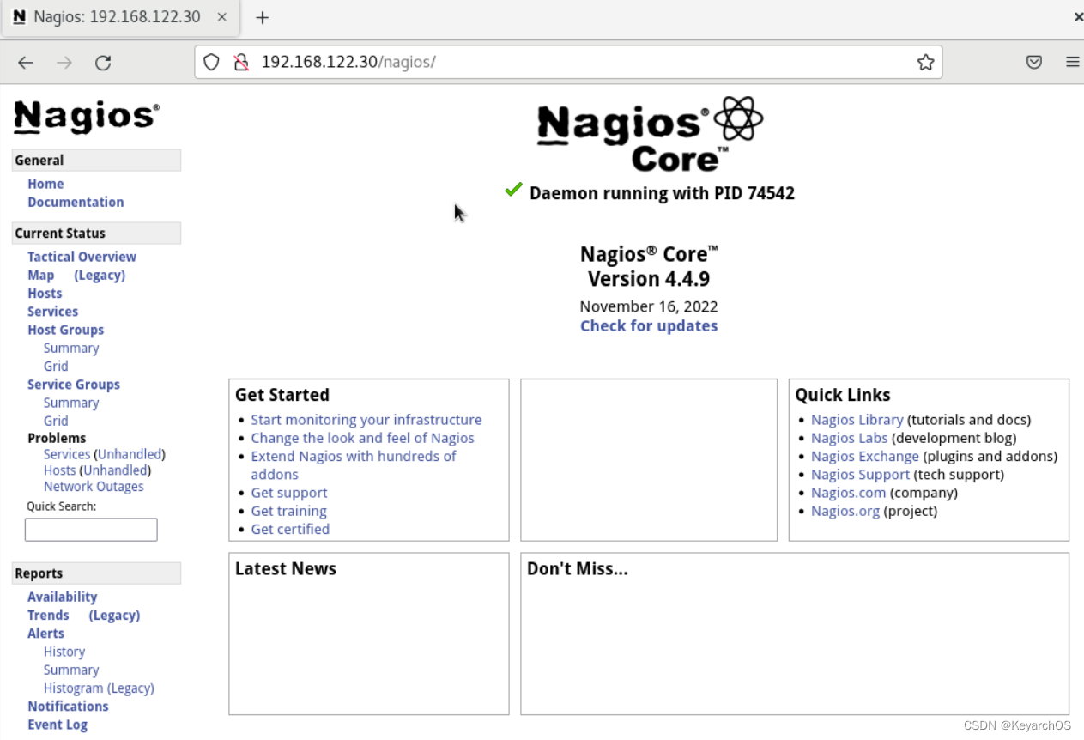This screenshot has height=740, width=1084.
Task: Visit Nagios Exchange for plugins and addons
Action: point(865,456)
